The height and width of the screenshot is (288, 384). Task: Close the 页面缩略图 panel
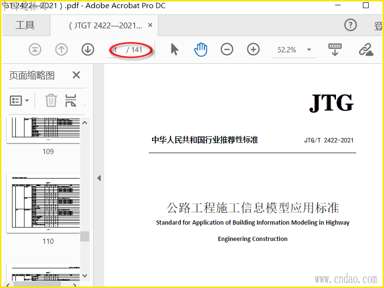point(76,75)
